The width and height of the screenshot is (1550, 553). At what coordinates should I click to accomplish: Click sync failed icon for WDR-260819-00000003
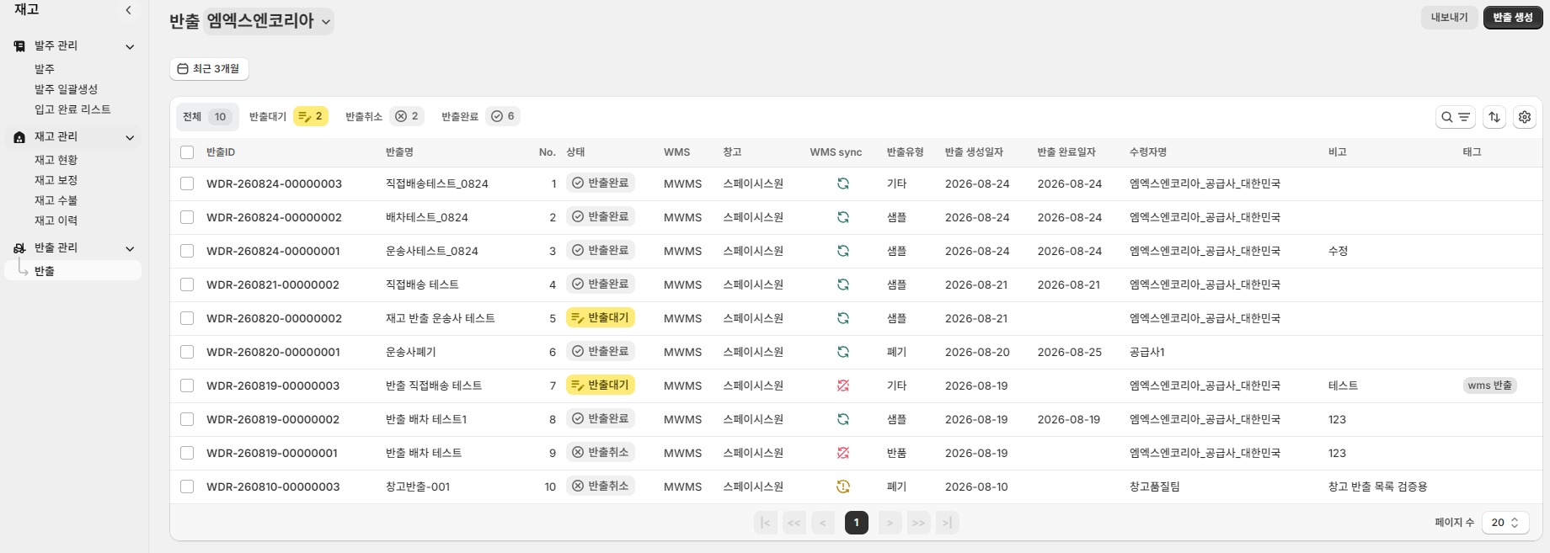point(842,386)
